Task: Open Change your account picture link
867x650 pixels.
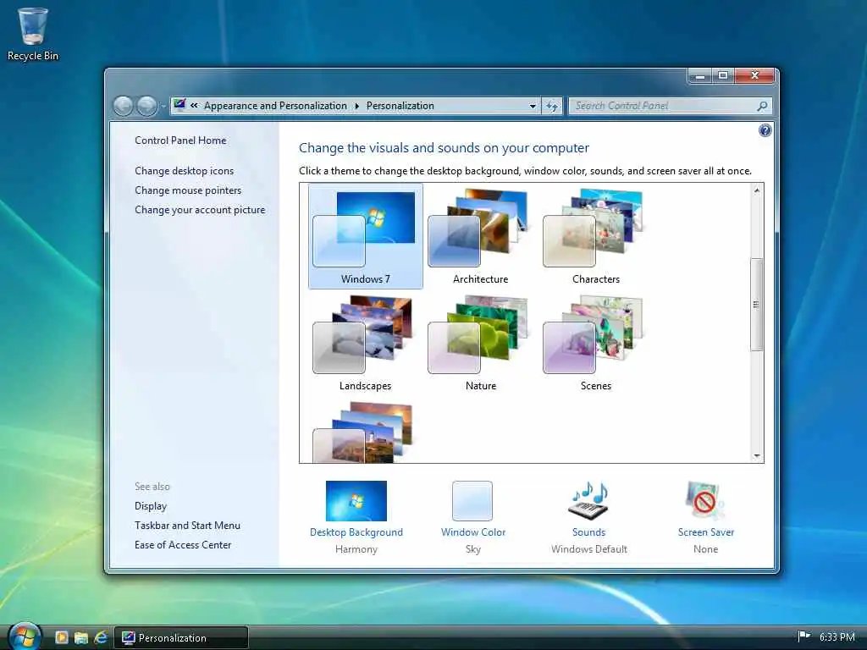Action: point(200,210)
